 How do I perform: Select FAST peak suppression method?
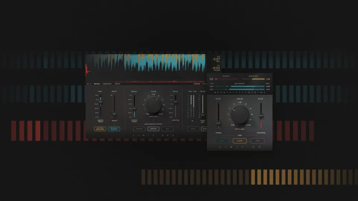click(x=167, y=129)
